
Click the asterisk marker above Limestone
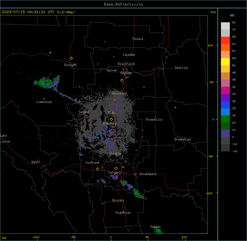pos(44,99)
